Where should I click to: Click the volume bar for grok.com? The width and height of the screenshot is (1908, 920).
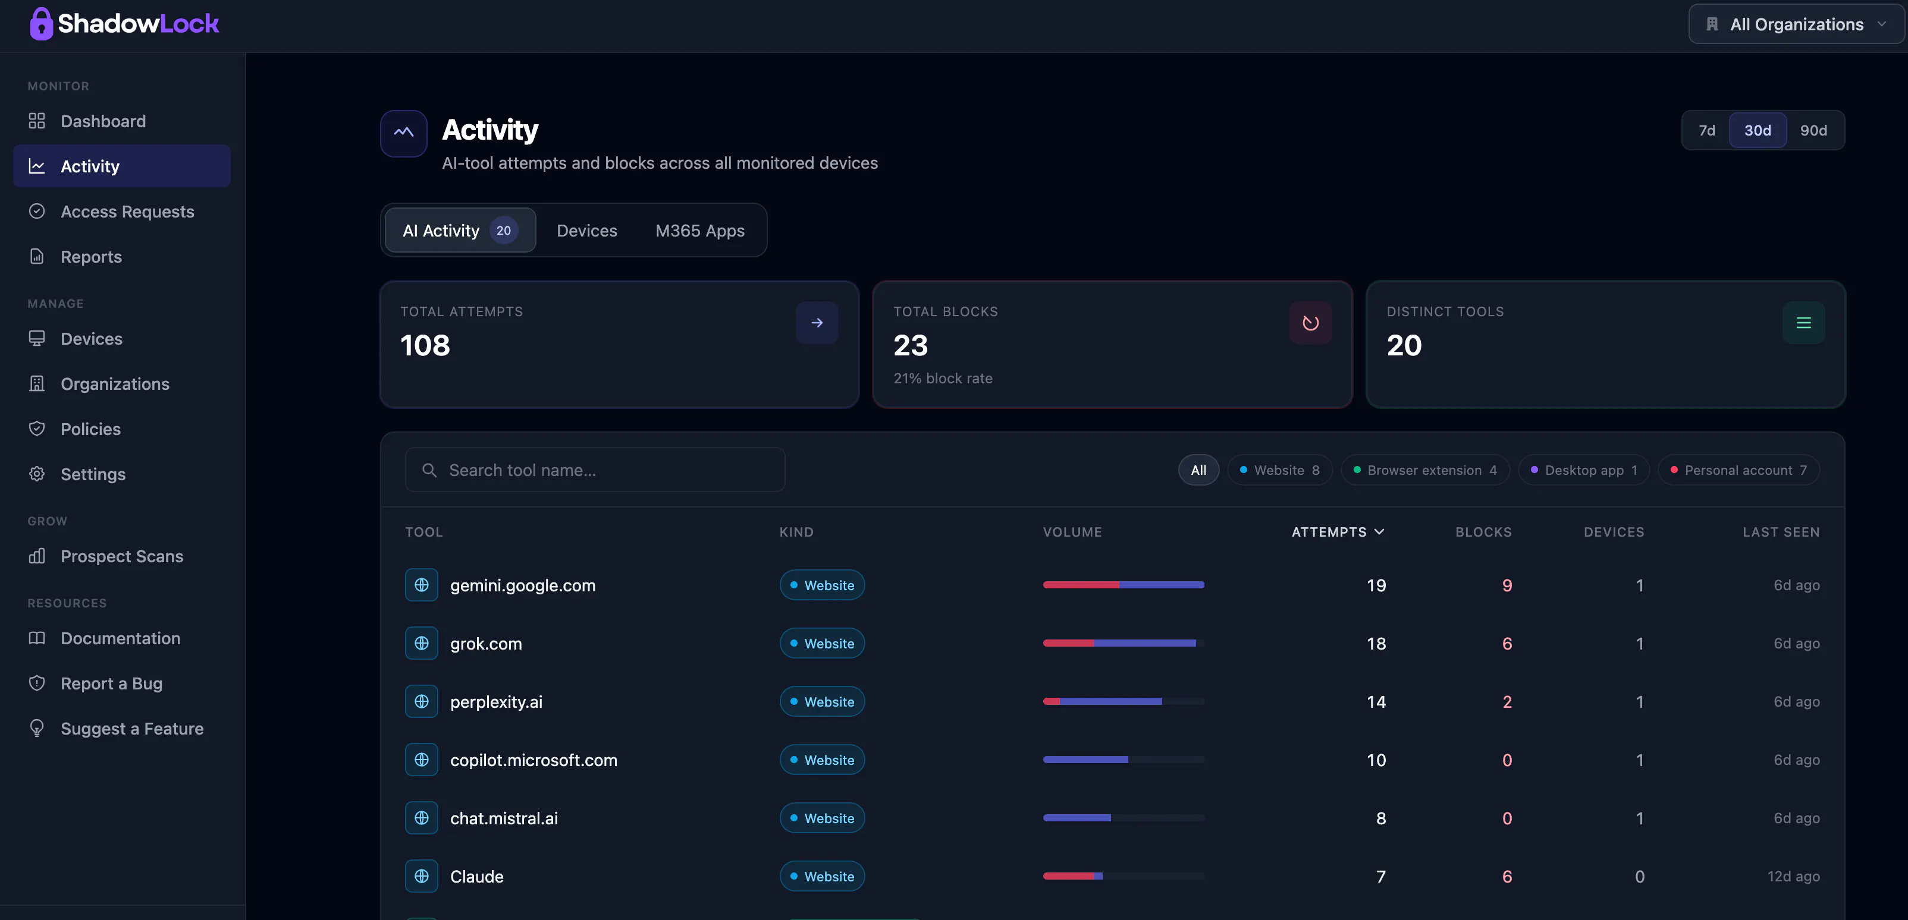click(x=1124, y=643)
